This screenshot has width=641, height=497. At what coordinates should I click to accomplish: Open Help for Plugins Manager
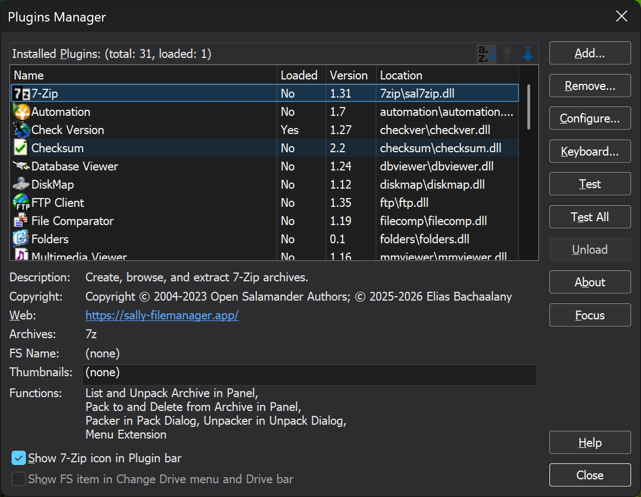tap(590, 442)
